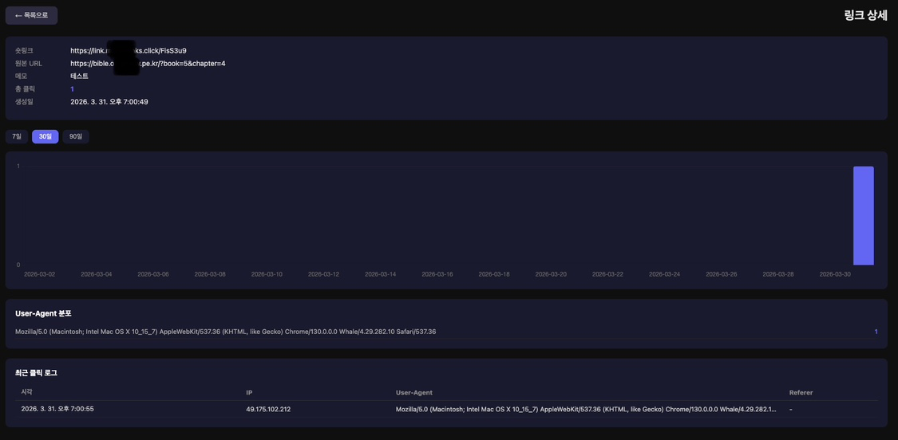The width and height of the screenshot is (898, 440).
Task: Click the Referer column header
Action: (x=801, y=393)
